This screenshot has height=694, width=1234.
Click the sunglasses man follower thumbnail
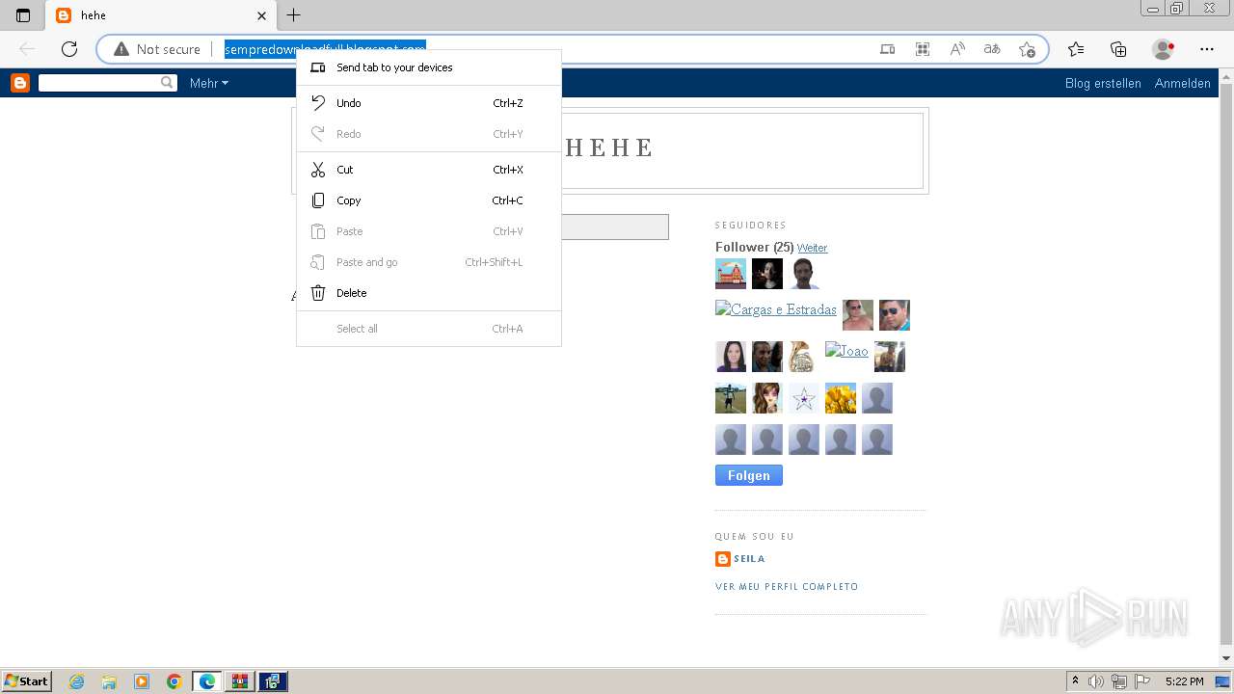[895, 315]
